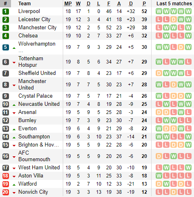Click Wolverhampton's blue rank 5 badge
The image size is (194, 197).
6,47
